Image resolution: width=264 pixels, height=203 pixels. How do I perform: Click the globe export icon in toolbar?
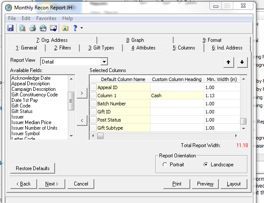click(x=43, y=28)
